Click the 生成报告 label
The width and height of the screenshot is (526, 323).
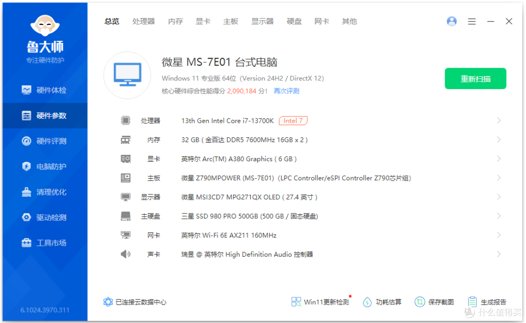coord(493,302)
